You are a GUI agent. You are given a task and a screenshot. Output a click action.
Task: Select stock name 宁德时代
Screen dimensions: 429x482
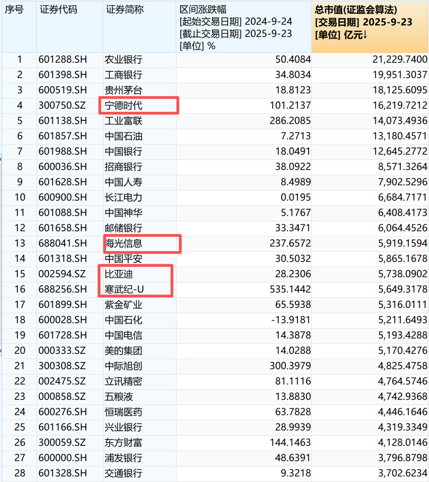(124, 106)
